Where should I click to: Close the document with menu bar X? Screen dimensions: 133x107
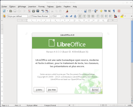[131, 6]
